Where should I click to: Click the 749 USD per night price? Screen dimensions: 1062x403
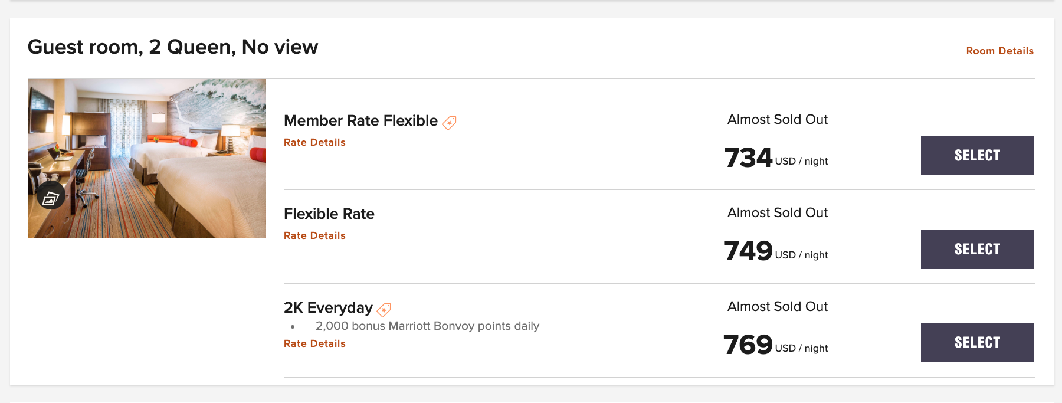775,251
